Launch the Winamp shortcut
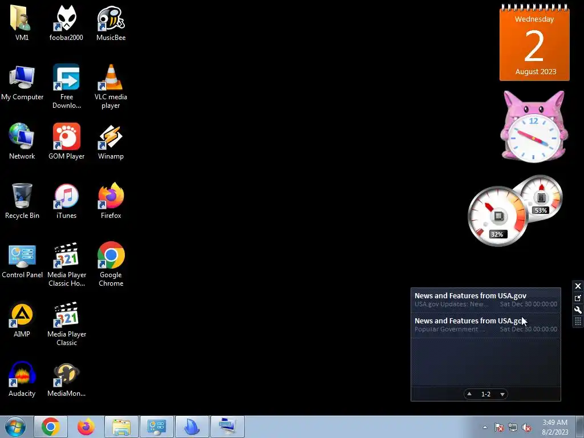Screen dimensions: 584x438 pyautogui.click(x=111, y=141)
